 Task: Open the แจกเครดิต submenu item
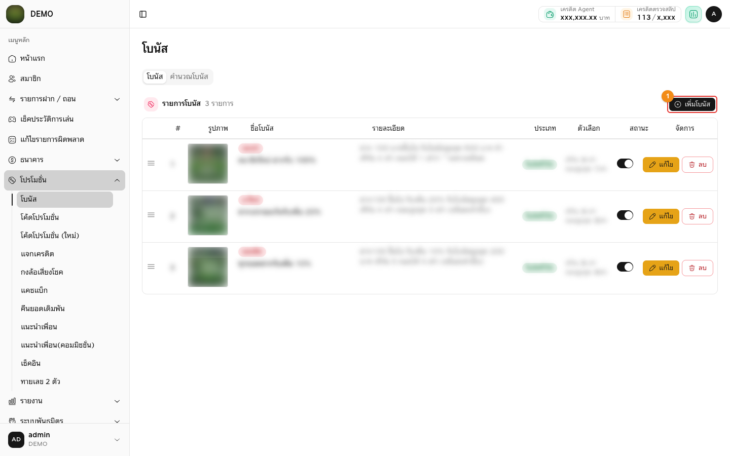[65, 254]
